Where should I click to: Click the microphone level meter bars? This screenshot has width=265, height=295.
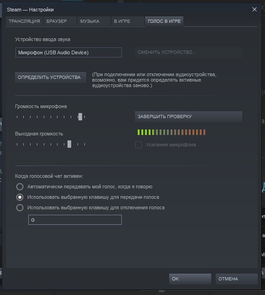click(x=171, y=132)
